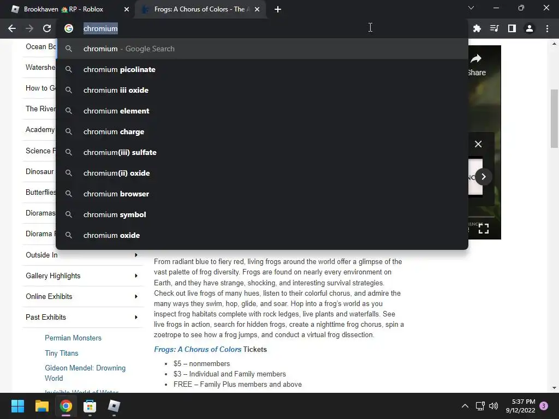The image size is (559, 419).
Task: Close the Frogs: A Chorus of Colors tab
Action: tap(257, 9)
